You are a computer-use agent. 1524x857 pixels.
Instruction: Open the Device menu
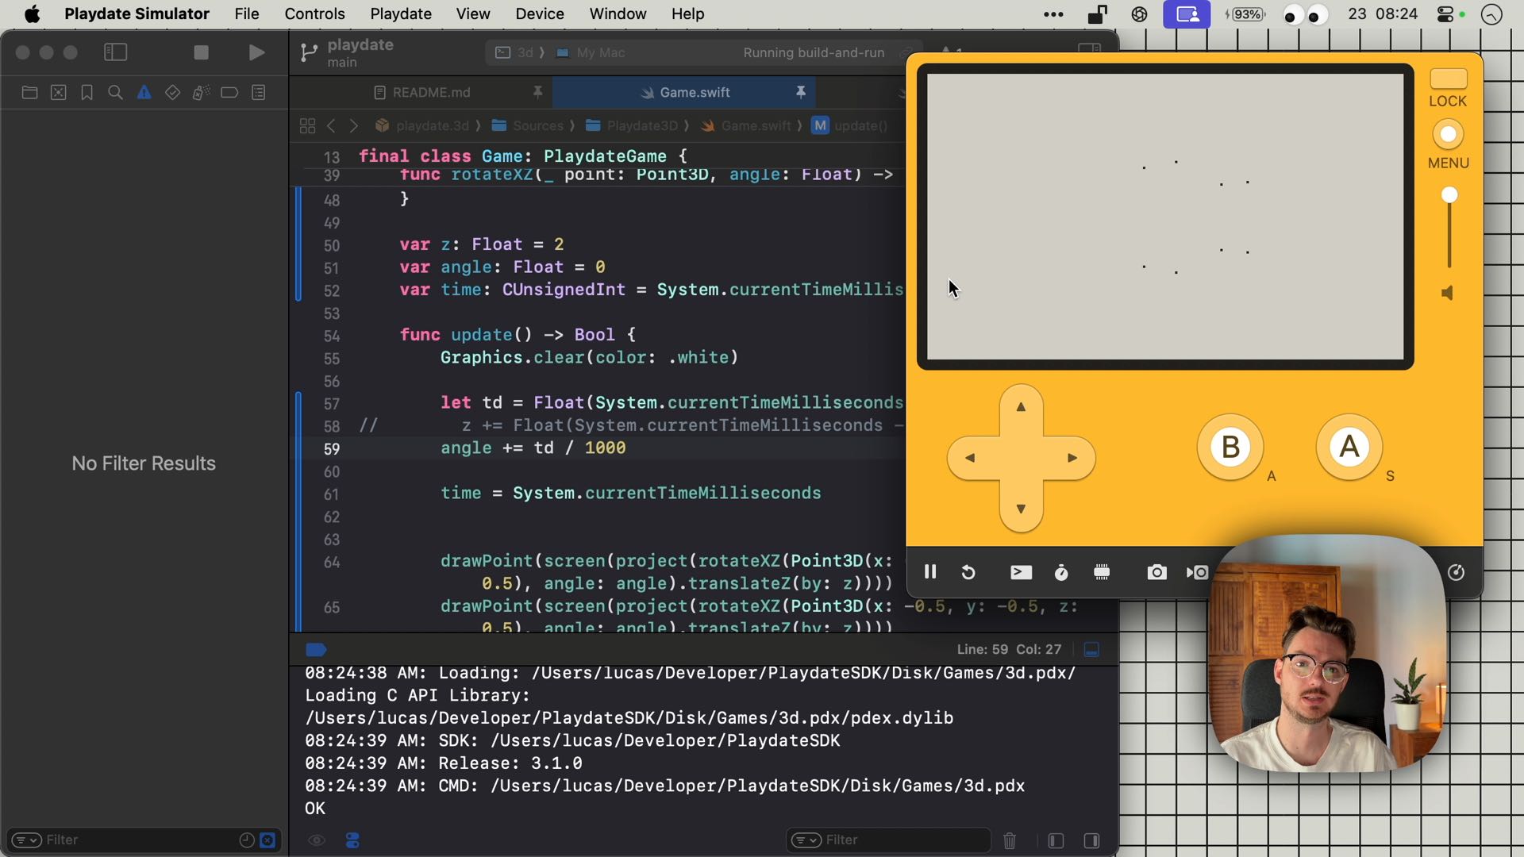(540, 14)
